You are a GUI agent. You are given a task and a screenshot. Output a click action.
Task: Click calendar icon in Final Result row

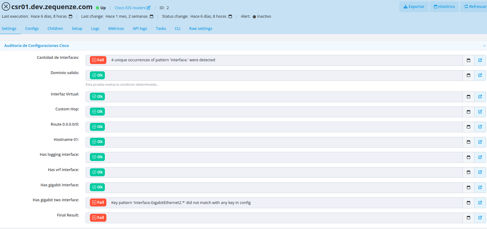point(468,218)
